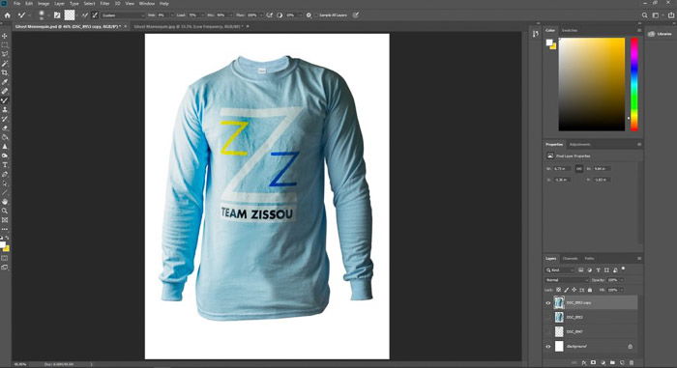
Task: Select the Type tool
Action: 5,165
